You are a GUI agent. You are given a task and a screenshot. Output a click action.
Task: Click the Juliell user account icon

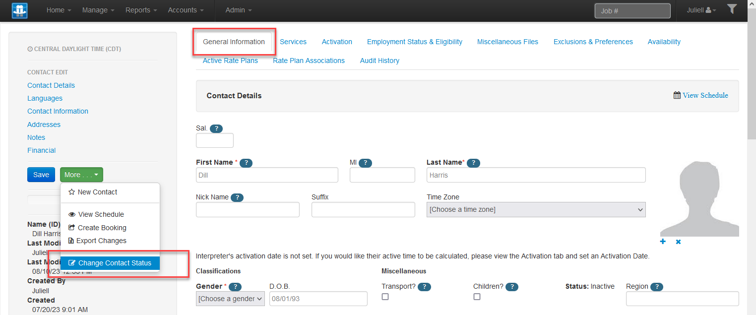tap(708, 9)
